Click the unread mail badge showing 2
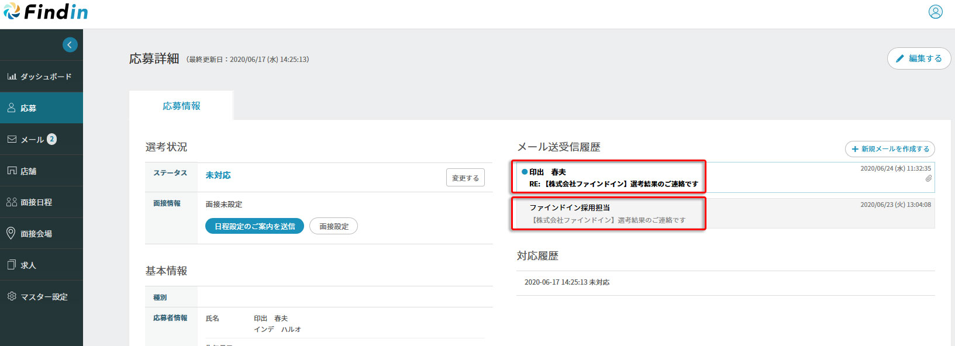The width and height of the screenshot is (955, 346). click(52, 139)
